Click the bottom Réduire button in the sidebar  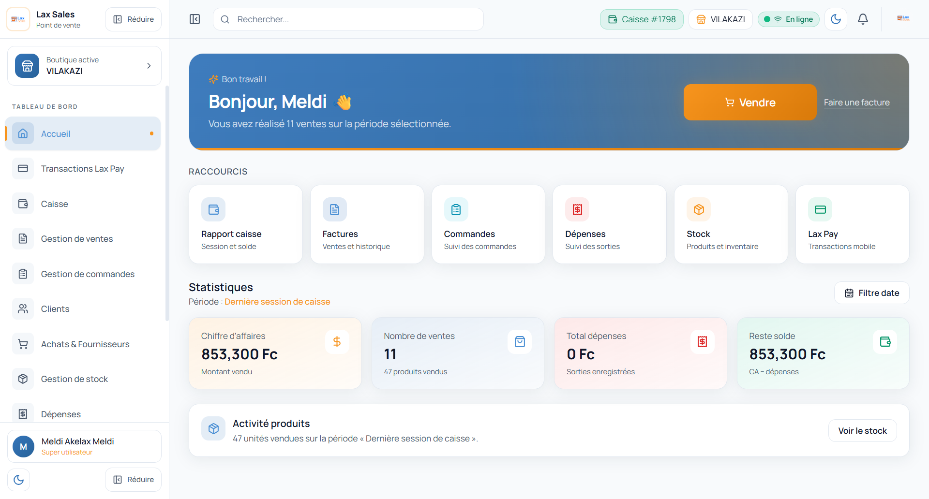point(133,480)
